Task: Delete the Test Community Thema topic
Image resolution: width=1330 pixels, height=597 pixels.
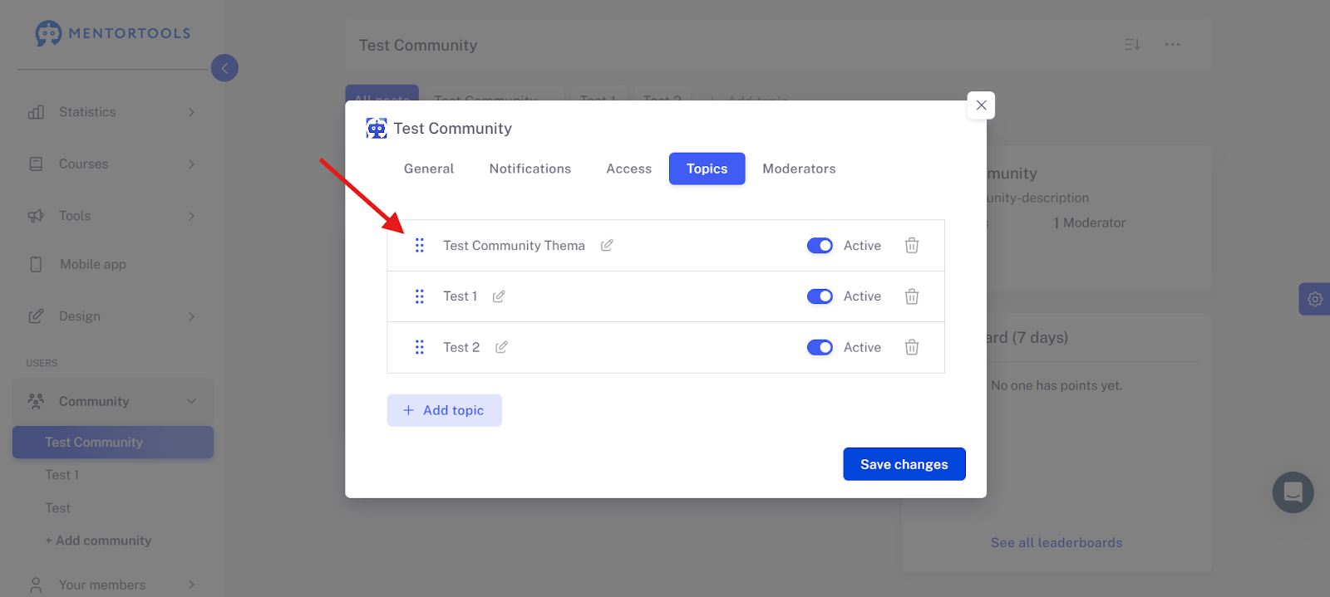Action: point(912,246)
